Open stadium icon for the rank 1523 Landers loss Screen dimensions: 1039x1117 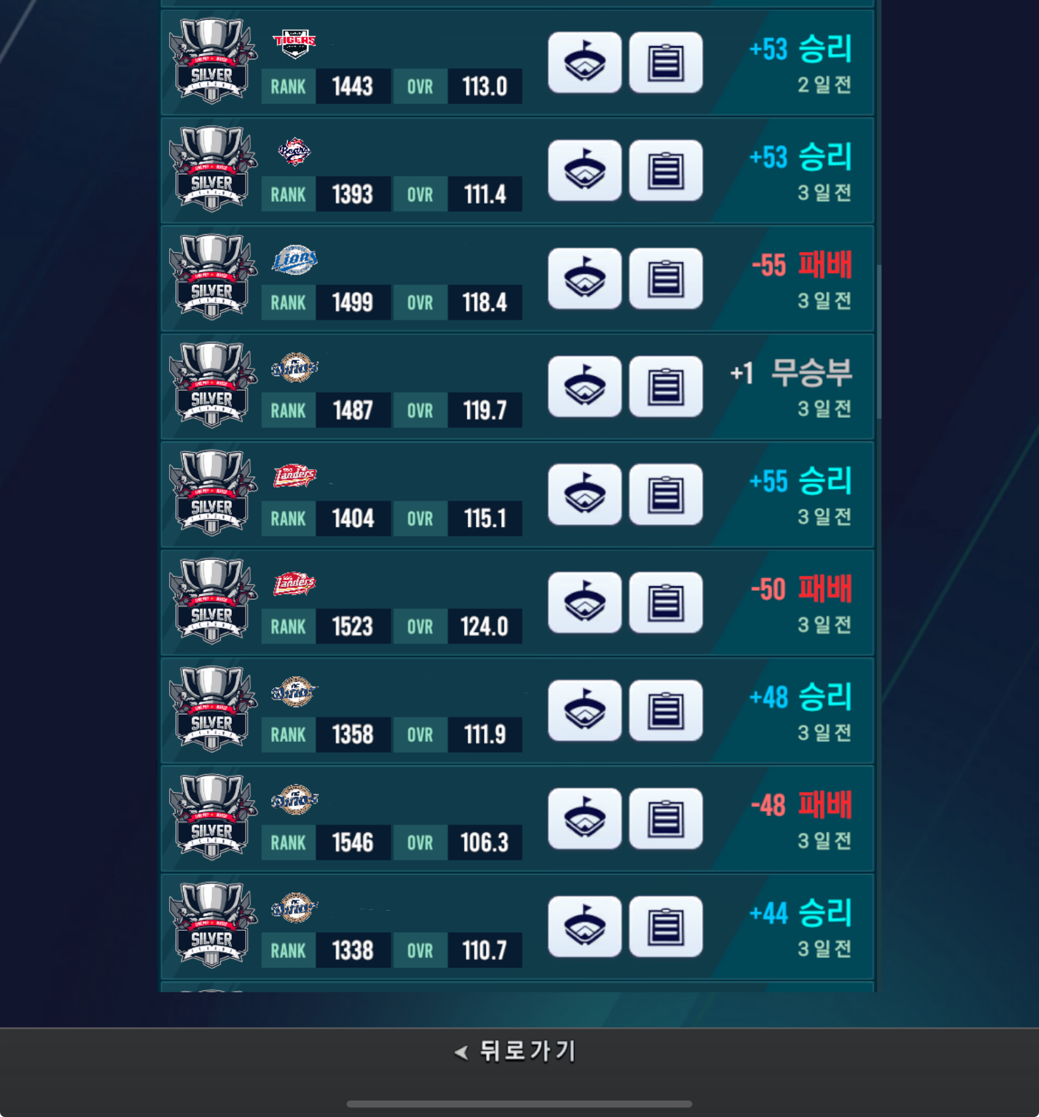(584, 602)
